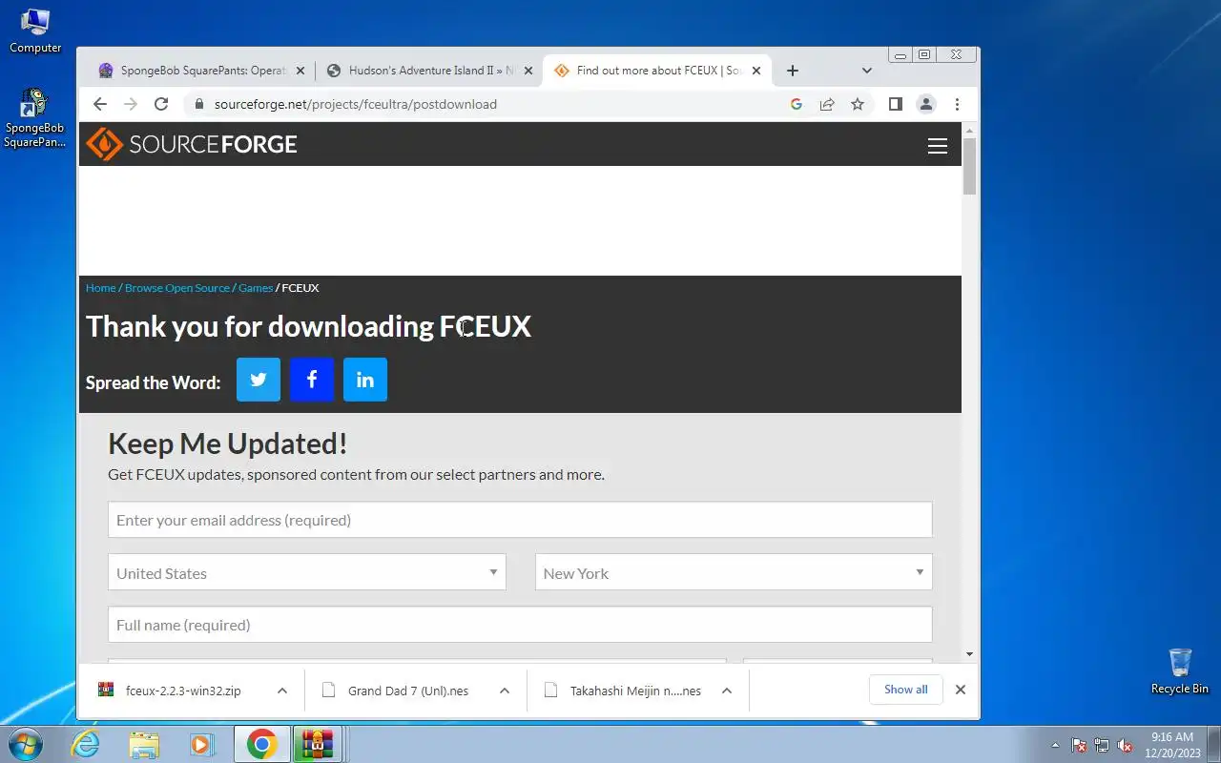Expand options for Grand Dad 7 download
Image resolution: width=1221 pixels, height=763 pixels.
tap(505, 691)
